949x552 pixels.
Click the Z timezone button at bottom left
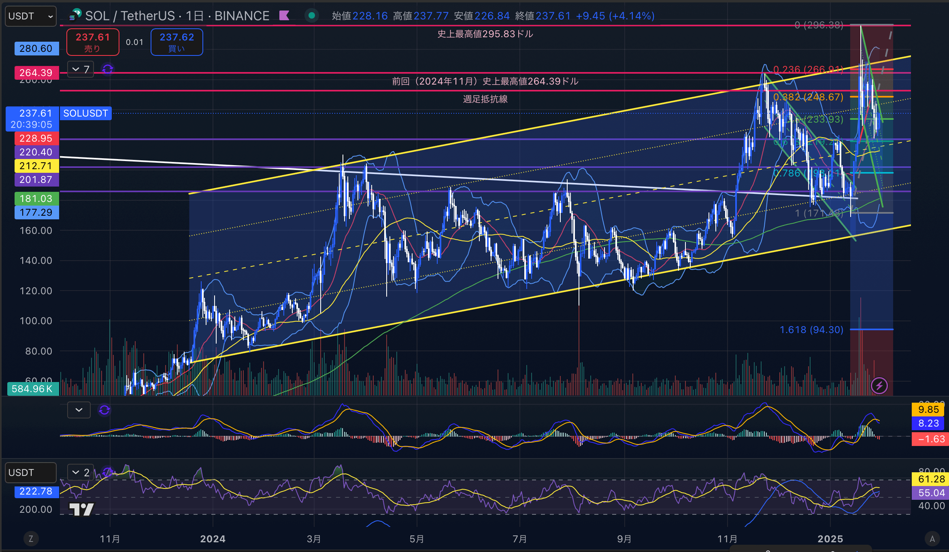[31, 539]
